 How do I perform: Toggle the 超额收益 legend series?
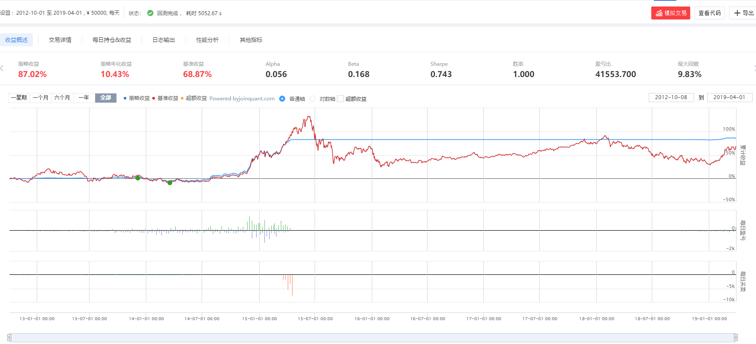(194, 98)
